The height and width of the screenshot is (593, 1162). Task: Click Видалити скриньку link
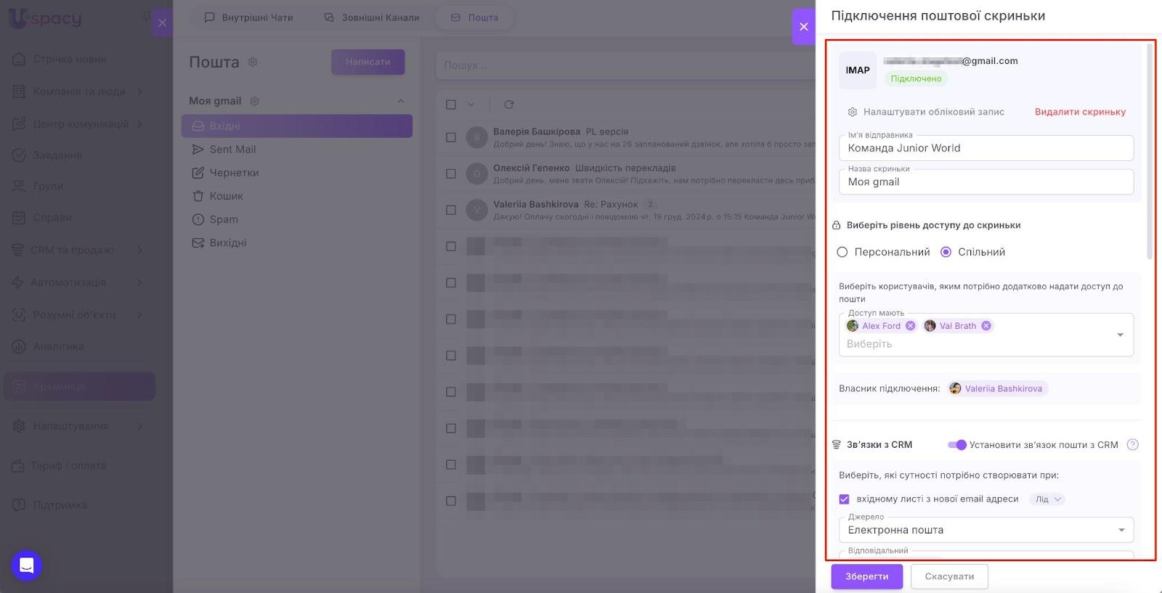click(x=1080, y=112)
